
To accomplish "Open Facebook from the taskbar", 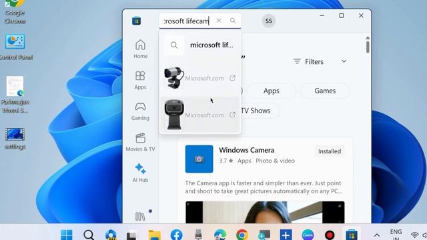I will (x=176, y=235).
